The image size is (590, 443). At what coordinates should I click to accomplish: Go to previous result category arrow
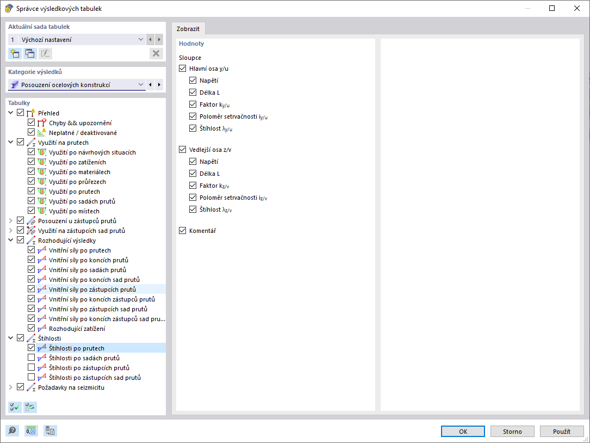point(150,85)
